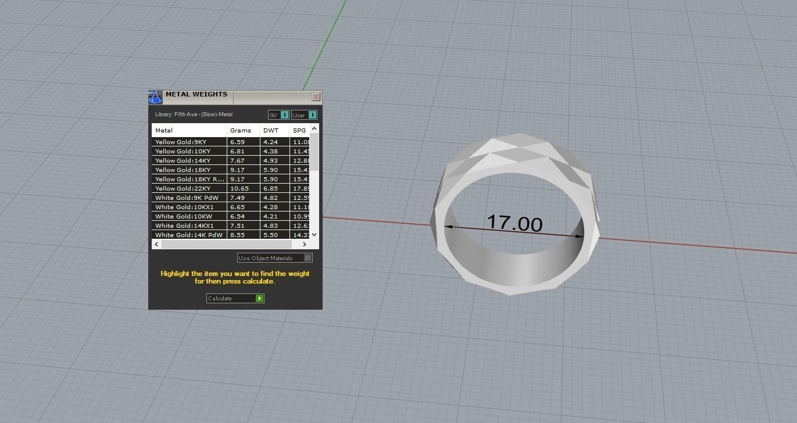797x423 pixels.
Task: Click the 7.67 grams value
Action: click(237, 160)
